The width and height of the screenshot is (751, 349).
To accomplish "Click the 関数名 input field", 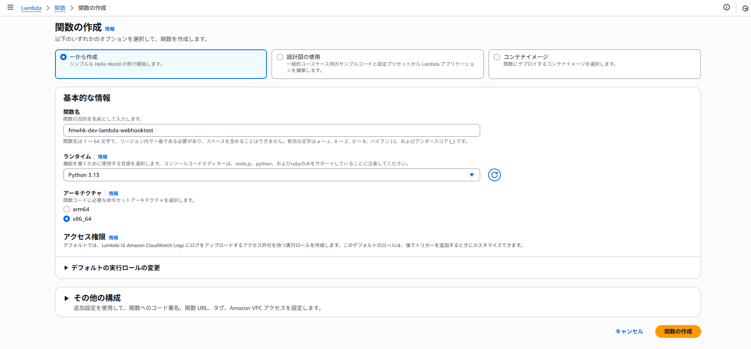I will tap(272, 130).
